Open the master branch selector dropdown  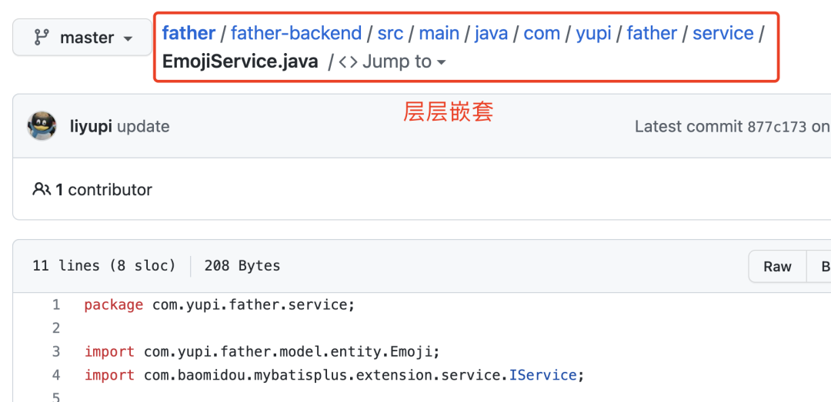tap(82, 38)
